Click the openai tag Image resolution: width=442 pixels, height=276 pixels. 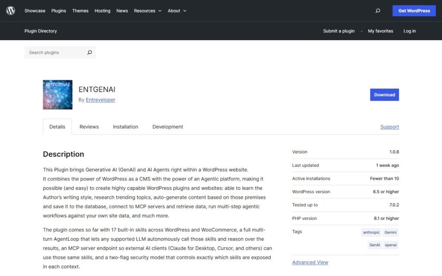click(391, 245)
